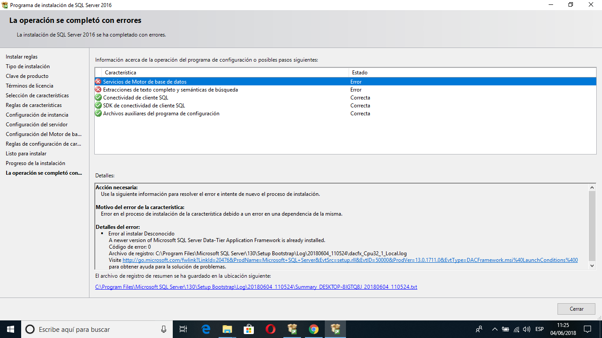The height and width of the screenshot is (338, 602).
Task: Click the Cerrar button
Action: (x=576, y=309)
